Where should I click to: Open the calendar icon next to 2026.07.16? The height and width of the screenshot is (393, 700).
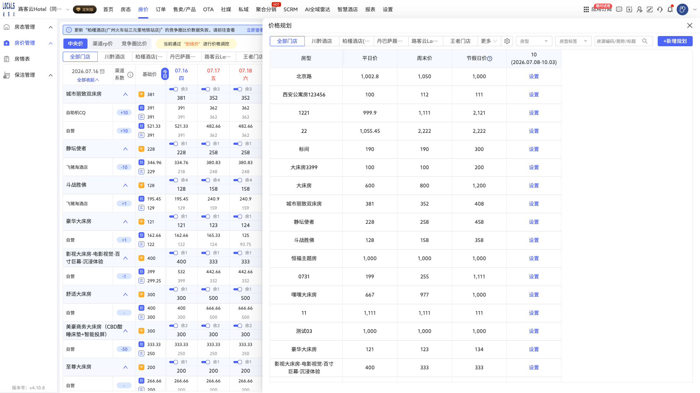(102, 71)
